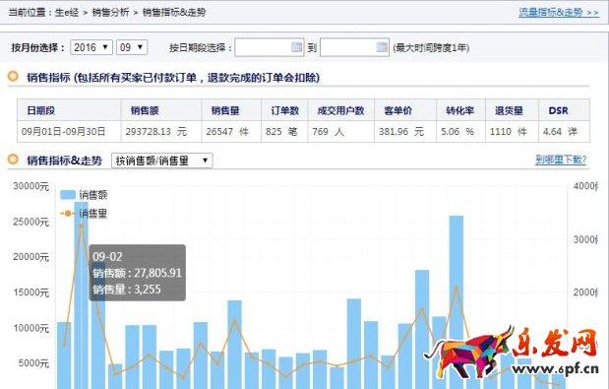Focus the start date input field
This screenshot has height=389, width=609.
coord(270,47)
